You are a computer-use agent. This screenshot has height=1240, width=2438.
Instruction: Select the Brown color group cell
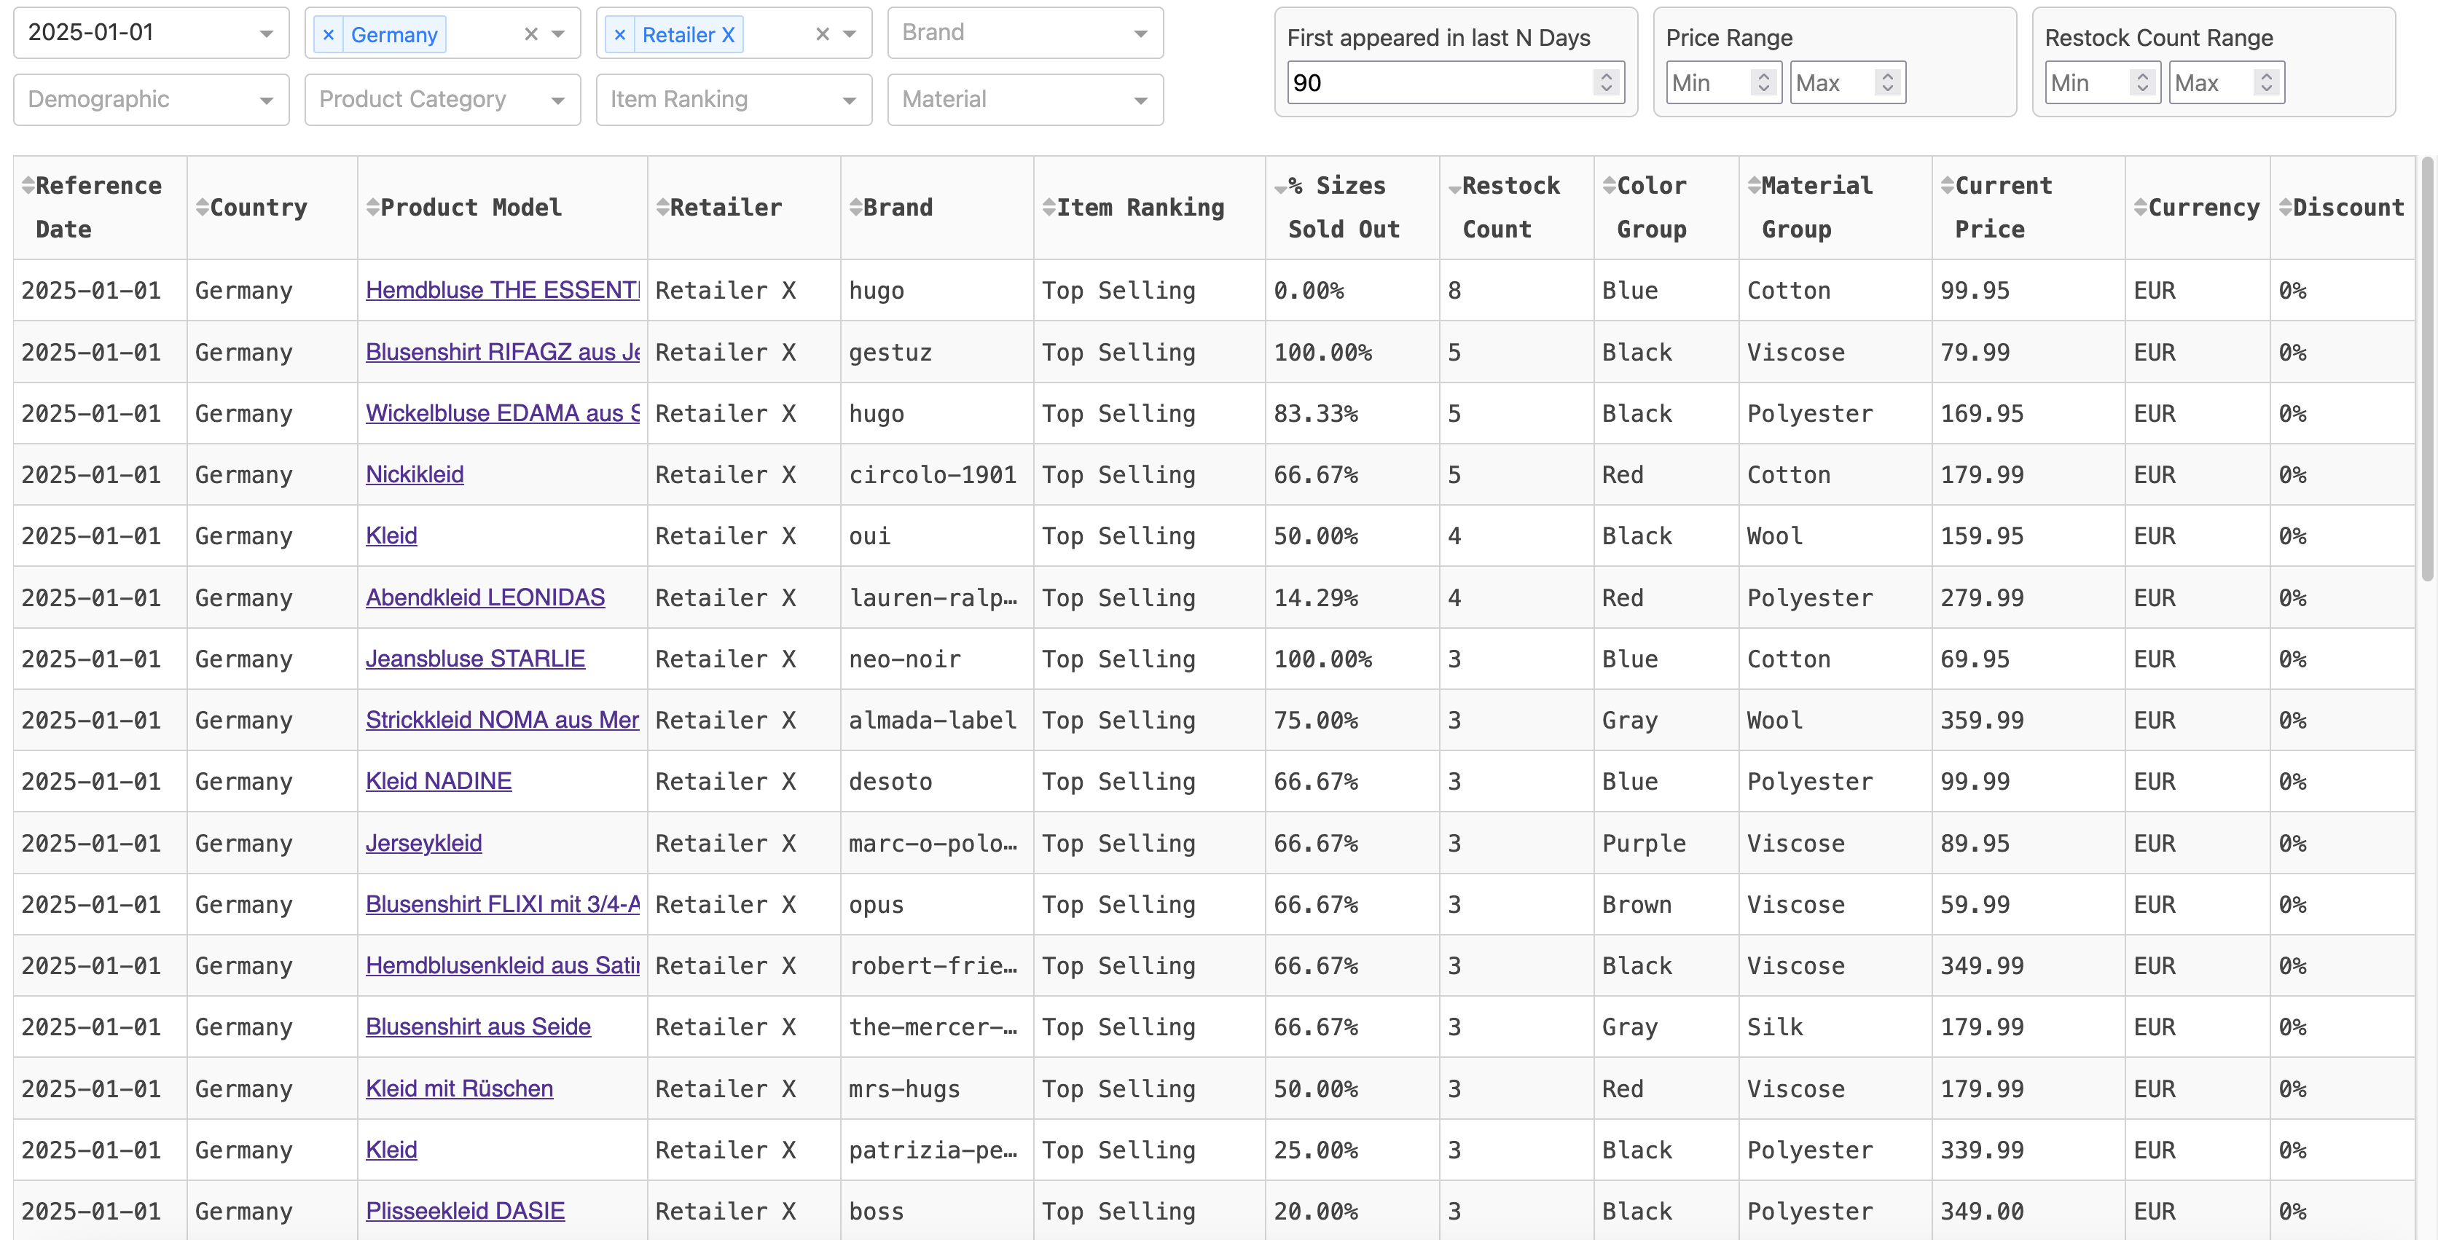click(x=1666, y=905)
